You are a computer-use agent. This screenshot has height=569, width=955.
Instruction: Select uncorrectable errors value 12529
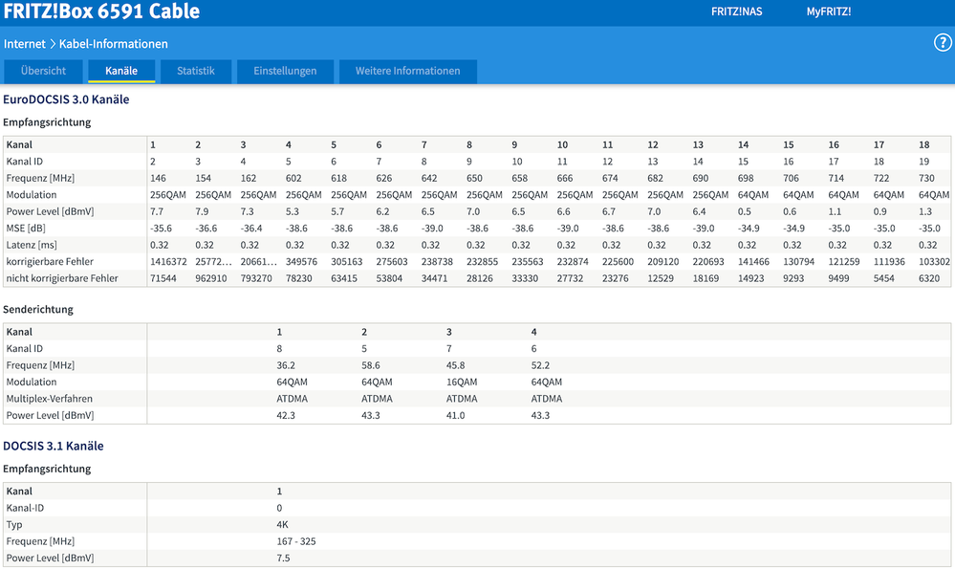pos(661,278)
